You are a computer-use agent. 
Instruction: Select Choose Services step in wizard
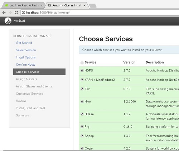(x=39, y=72)
